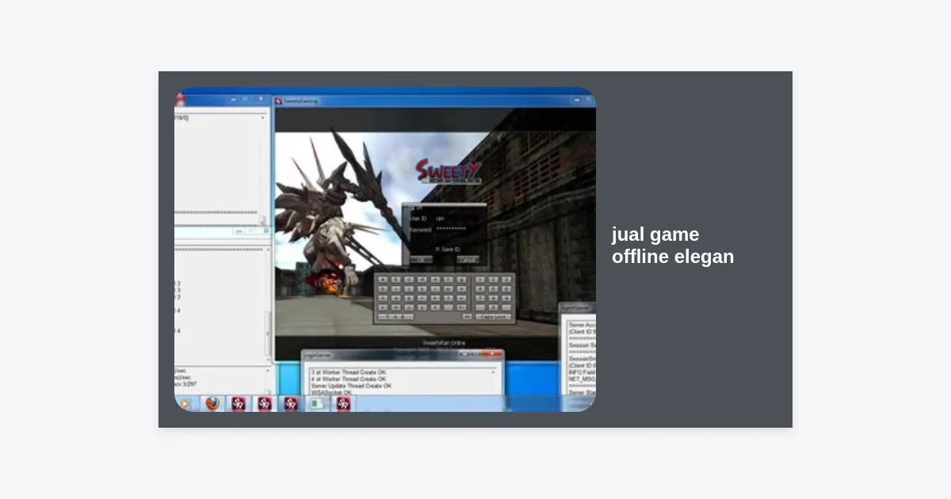
Task: Toggle the Save ID checkbox
Action: (x=437, y=249)
